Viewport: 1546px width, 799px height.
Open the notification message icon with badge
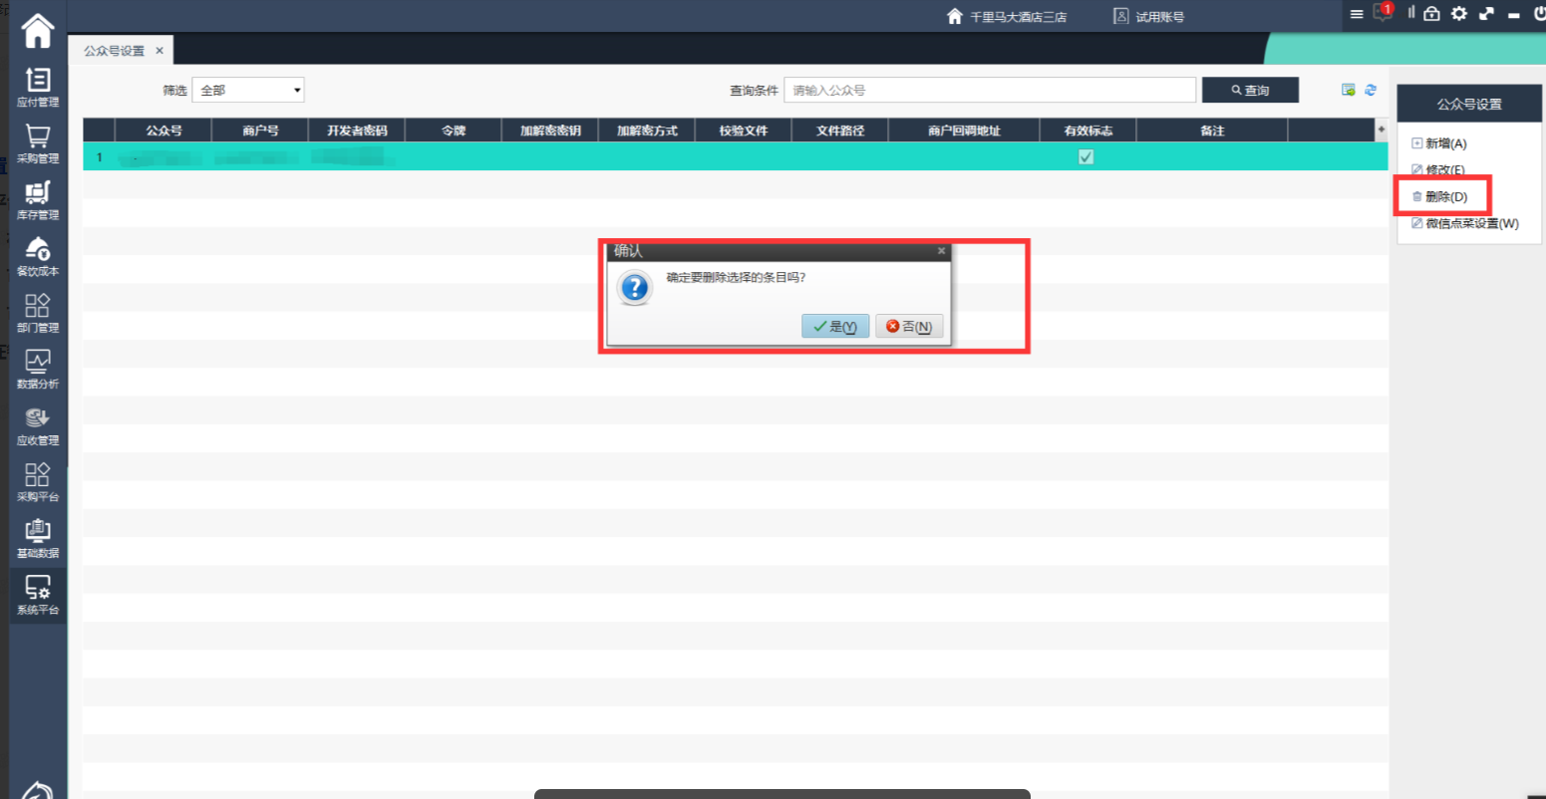(1382, 13)
